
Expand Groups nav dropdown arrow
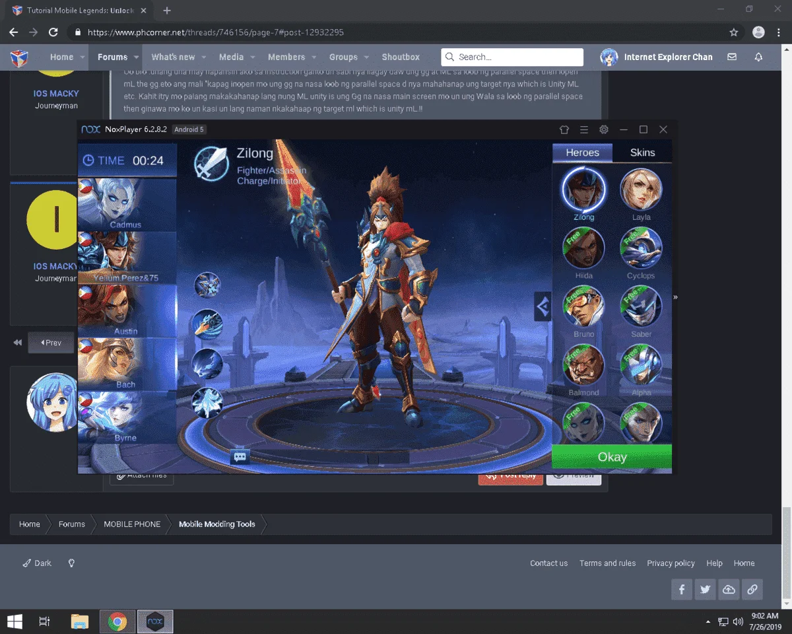coord(366,57)
